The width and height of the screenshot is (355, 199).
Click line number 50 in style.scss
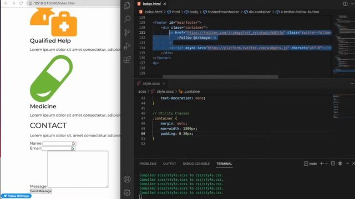(143, 134)
